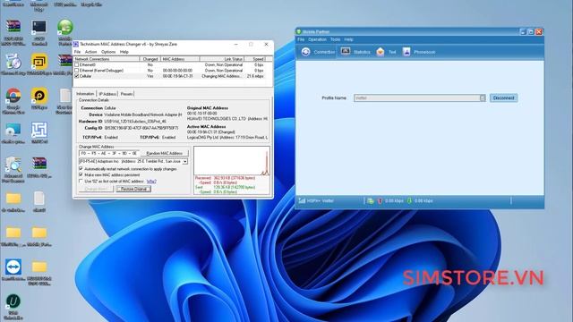
Task: Open File menu in MAC Address Changer
Action: point(77,52)
